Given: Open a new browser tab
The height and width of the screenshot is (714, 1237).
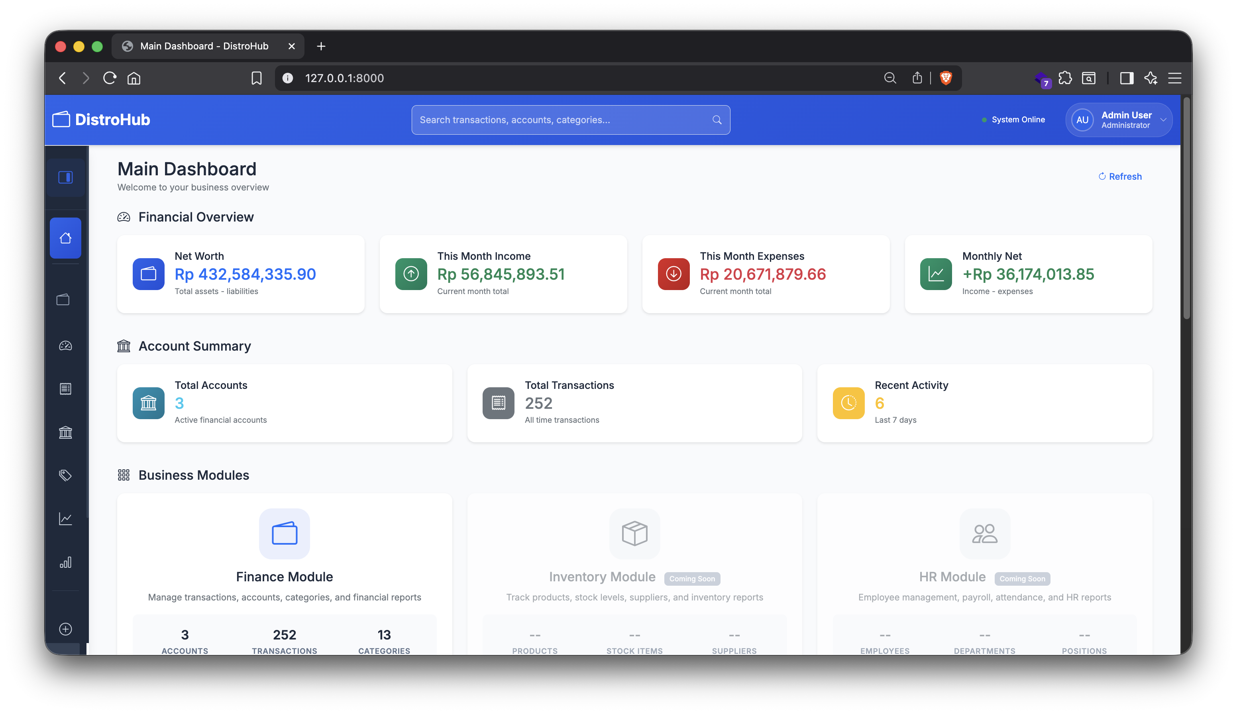Looking at the screenshot, I should click(x=321, y=46).
